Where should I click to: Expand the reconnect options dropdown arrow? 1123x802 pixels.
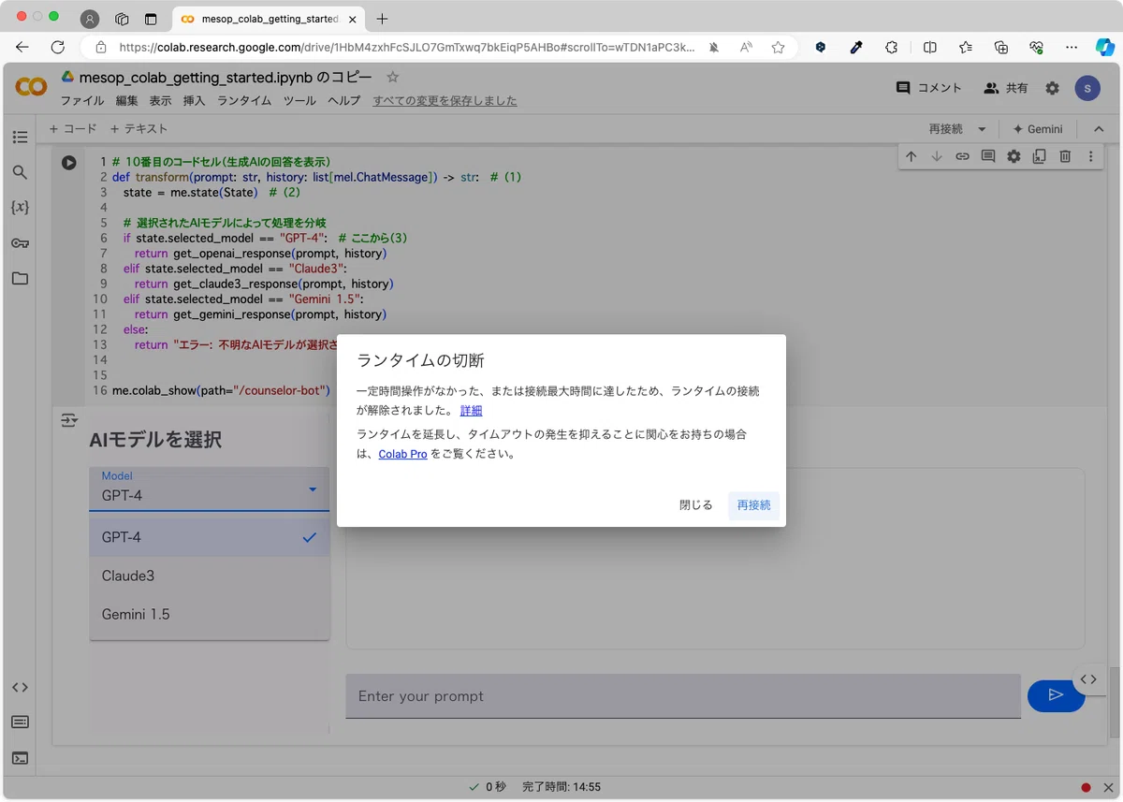tap(982, 129)
